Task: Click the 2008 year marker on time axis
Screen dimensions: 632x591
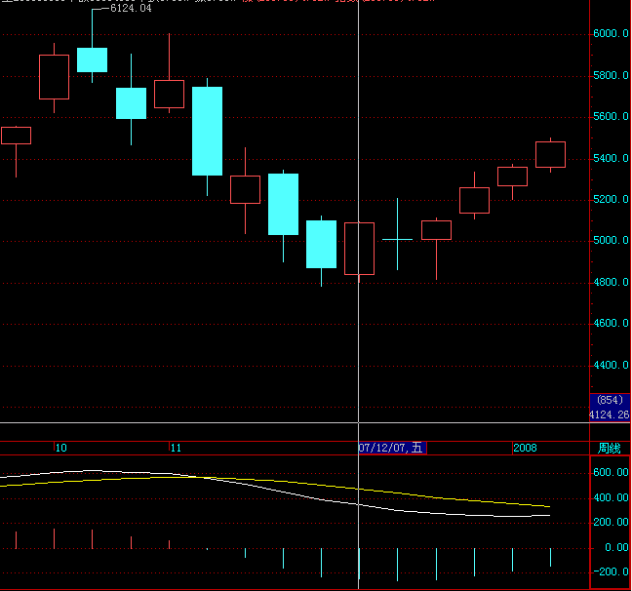Action: [525, 449]
